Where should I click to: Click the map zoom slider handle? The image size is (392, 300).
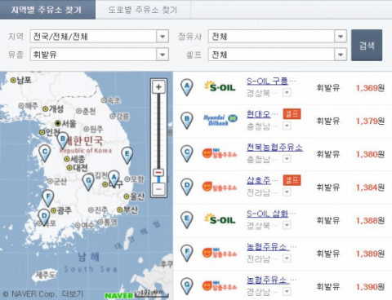click(x=158, y=172)
